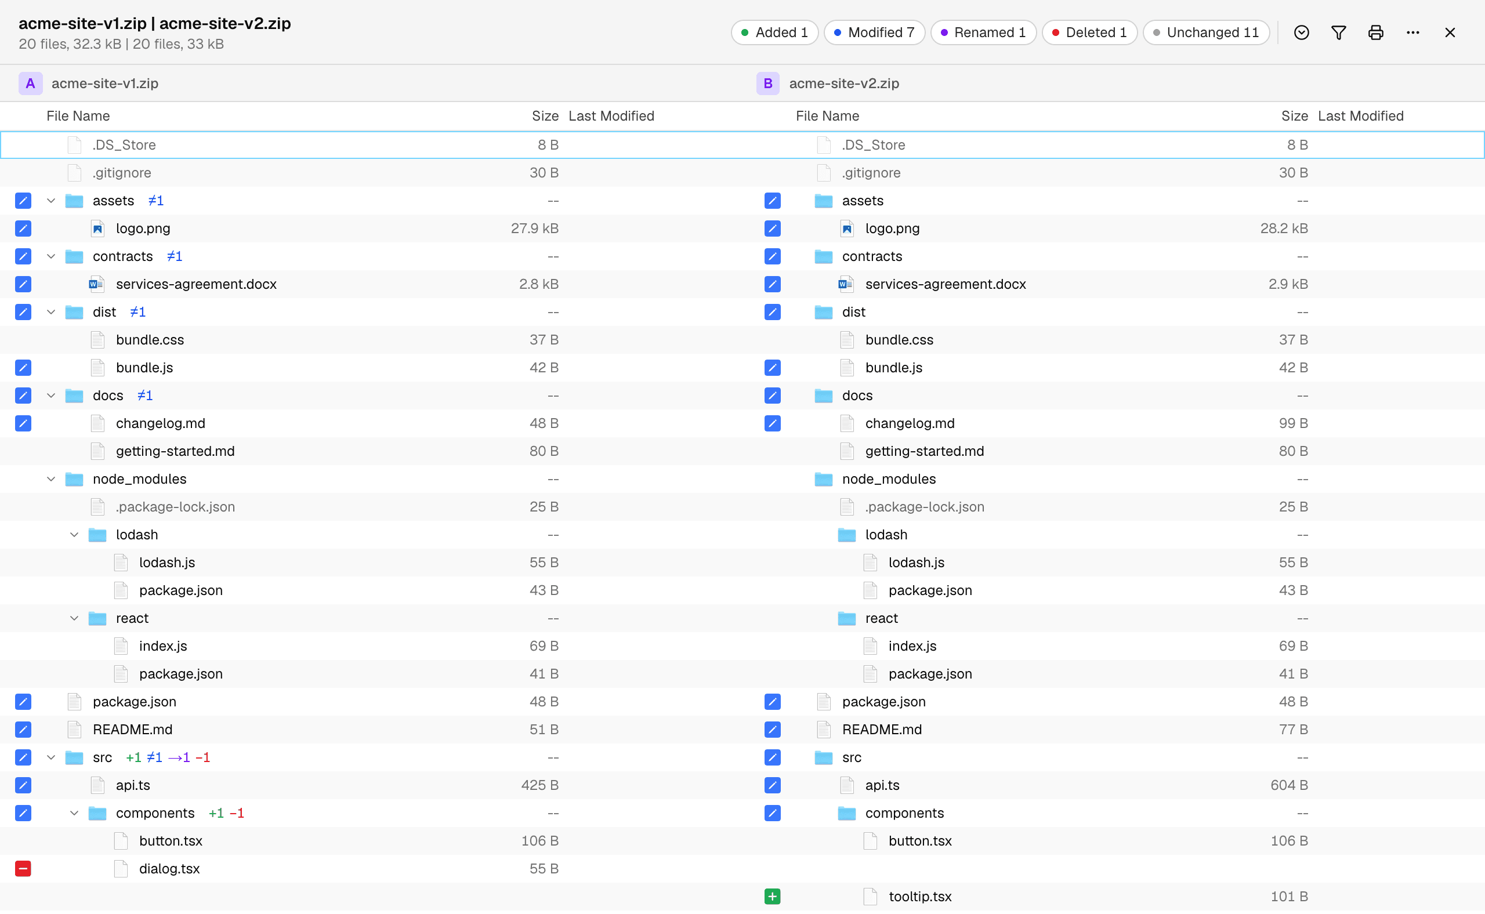1485x914 pixels.
Task: Click the .gitignore file icon in archive B
Action: click(824, 173)
